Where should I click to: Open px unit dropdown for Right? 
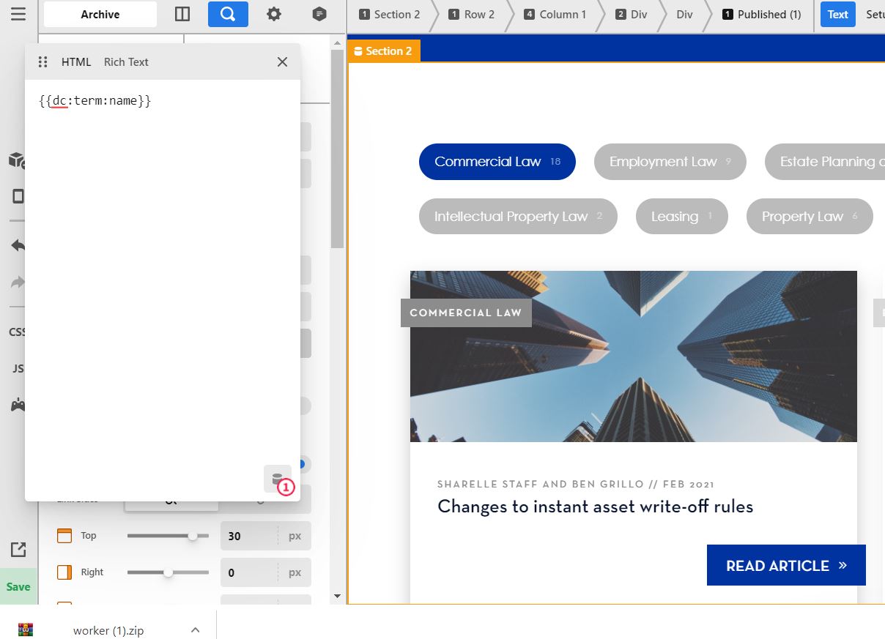click(x=295, y=572)
